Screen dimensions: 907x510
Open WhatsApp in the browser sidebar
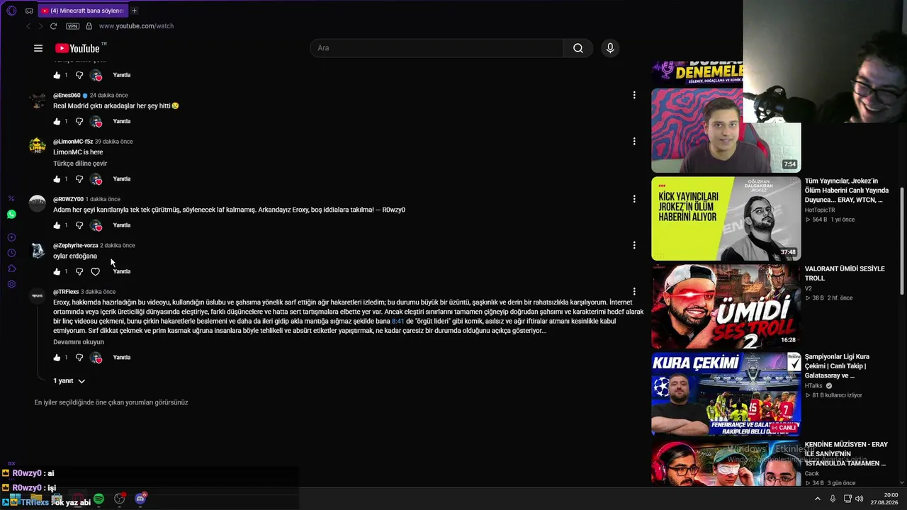pos(11,214)
